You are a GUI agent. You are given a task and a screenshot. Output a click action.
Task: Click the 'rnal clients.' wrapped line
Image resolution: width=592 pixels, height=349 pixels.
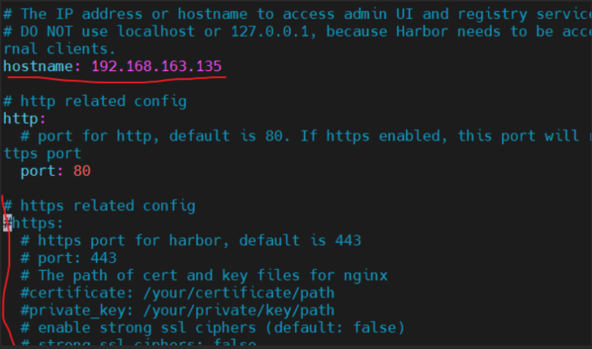(x=59, y=48)
